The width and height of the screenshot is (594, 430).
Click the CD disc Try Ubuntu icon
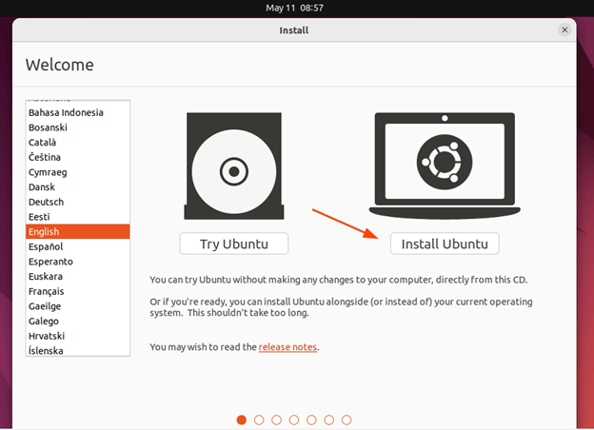tap(233, 169)
